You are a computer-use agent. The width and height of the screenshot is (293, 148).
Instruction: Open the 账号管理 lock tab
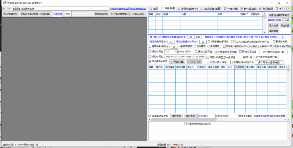[x=266, y=9]
